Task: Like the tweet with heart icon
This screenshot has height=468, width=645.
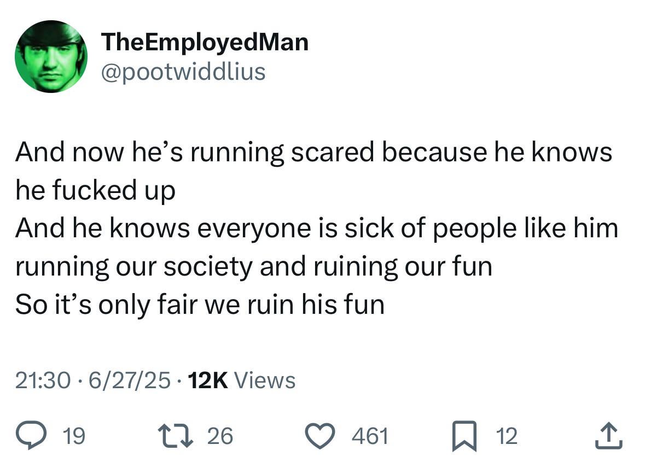Action: [320, 436]
